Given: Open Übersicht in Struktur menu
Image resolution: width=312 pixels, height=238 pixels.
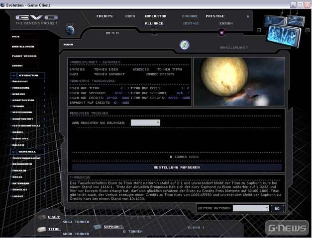Looking at the screenshot, I should pos(20,81).
